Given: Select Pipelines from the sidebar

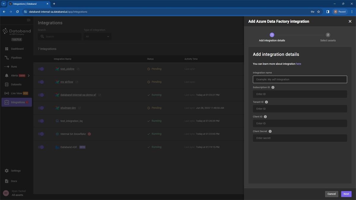Looking at the screenshot, I should [x=16, y=57].
